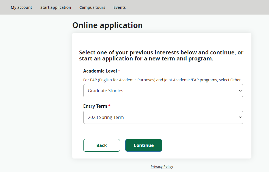Open the My account menu
Image resolution: width=269 pixels, height=189 pixels.
(x=21, y=7)
